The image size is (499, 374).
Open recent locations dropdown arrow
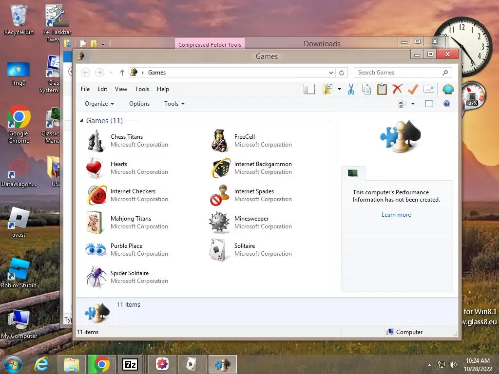pos(111,73)
